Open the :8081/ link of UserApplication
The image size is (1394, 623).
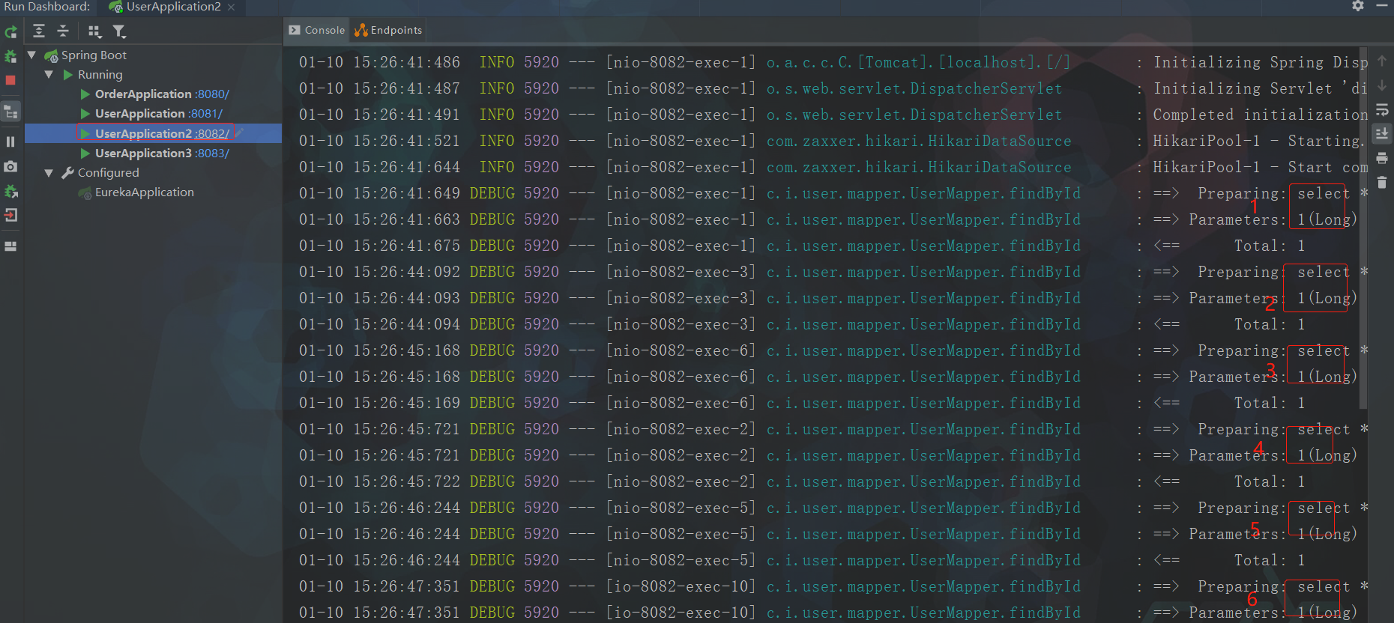click(205, 113)
